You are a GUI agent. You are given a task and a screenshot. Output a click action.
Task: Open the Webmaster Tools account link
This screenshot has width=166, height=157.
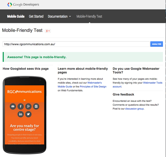pyautogui.click(x=153, y=83)
